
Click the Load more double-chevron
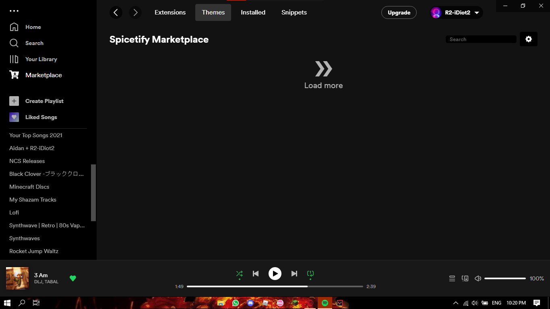point(323,69)
